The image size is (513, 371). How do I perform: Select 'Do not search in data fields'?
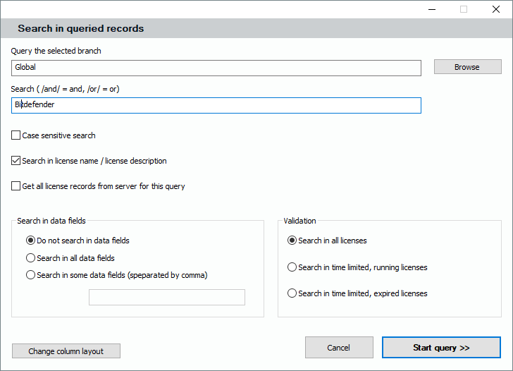click(30, 241)
